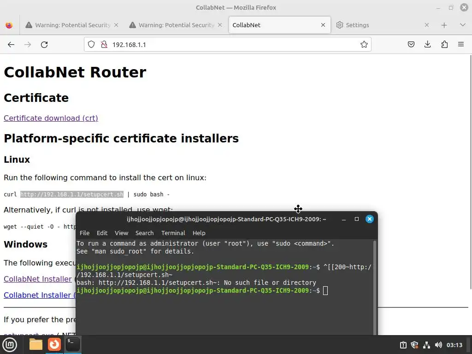Open the terminal Edit menu
Image resolution: width=472 pixels, height=354 pixels.
pyautogui.click(x=102, y=233)
